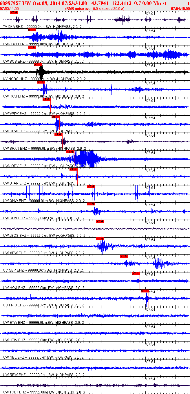Screen dimensions: 190x394
Task: Select the red pick flag on UW.WRW trace
Action: tap(46, 100)
